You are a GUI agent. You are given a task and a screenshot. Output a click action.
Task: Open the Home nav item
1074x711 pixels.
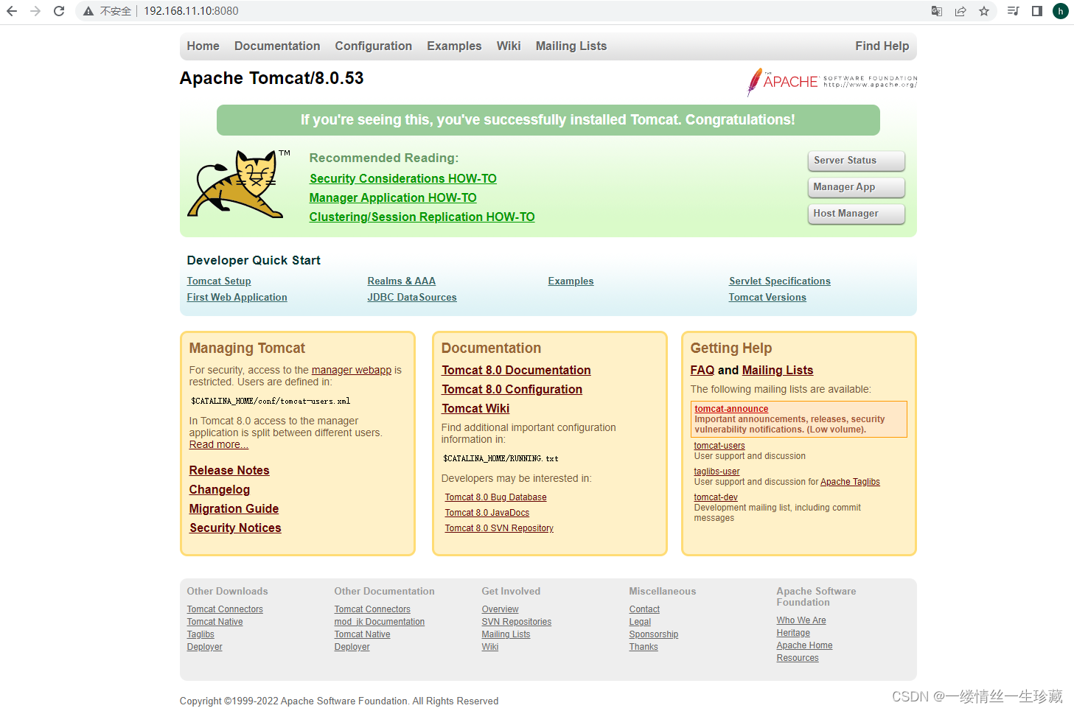(203, 46)
